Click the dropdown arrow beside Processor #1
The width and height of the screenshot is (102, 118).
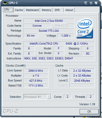(49, 97)
